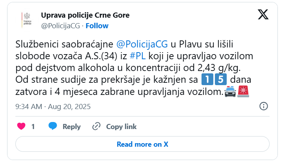Image resolution: width=294 pixels, height=162 pixels.
Task: Follow the PolicijaCG account
Action: [97, 26]
